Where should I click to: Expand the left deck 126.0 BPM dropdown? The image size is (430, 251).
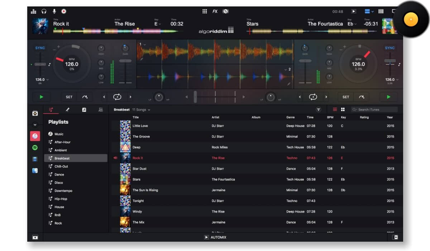pyautogui.click(x=47, y=80)
